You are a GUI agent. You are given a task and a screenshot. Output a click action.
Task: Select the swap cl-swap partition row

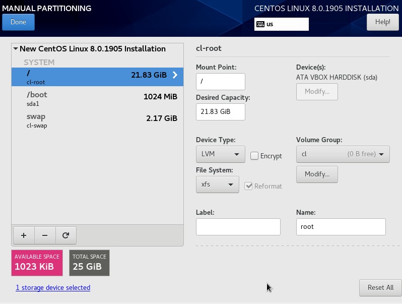tap(97, 120)
